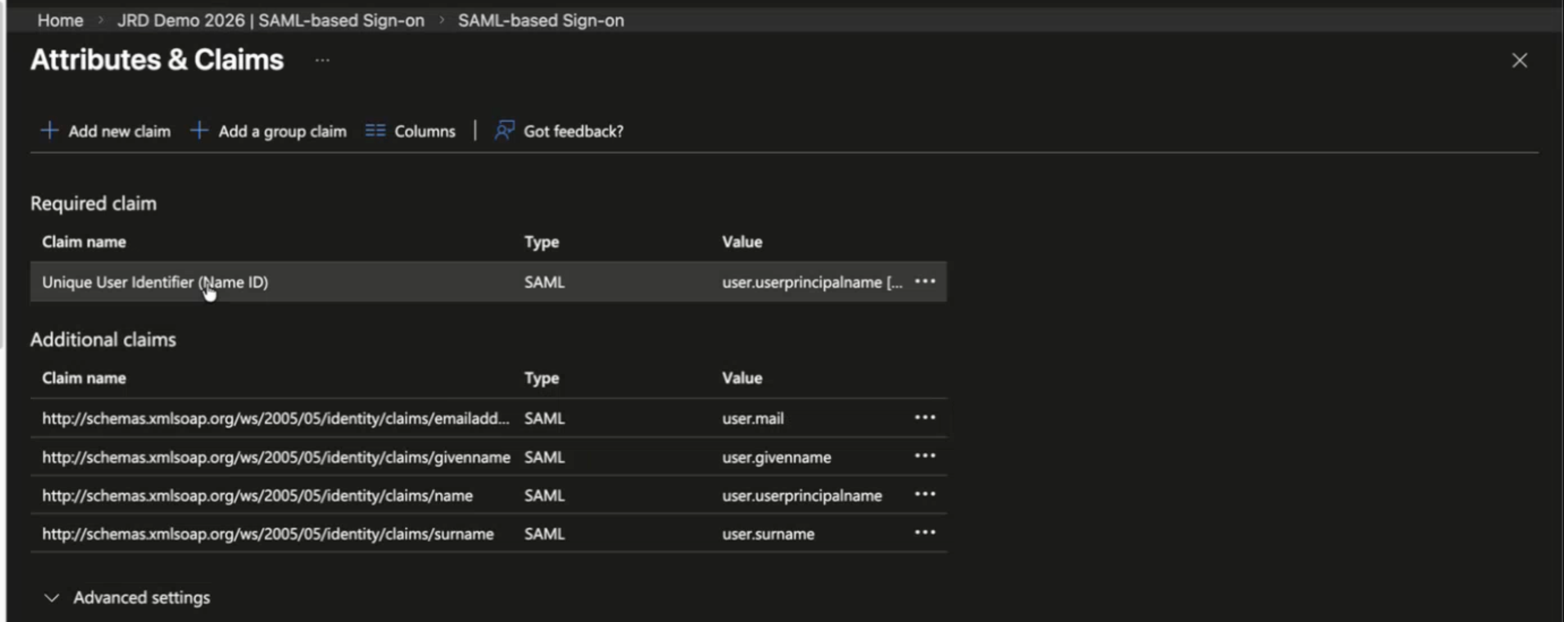Click the user.givenname value cell
The width and height of the screenshot is (1564, 622).
[777, 457]
